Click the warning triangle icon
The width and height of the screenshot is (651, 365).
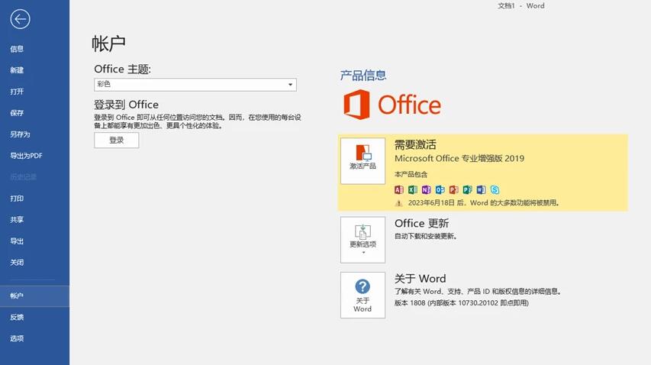pyautogui.click(x=398, y=203)
